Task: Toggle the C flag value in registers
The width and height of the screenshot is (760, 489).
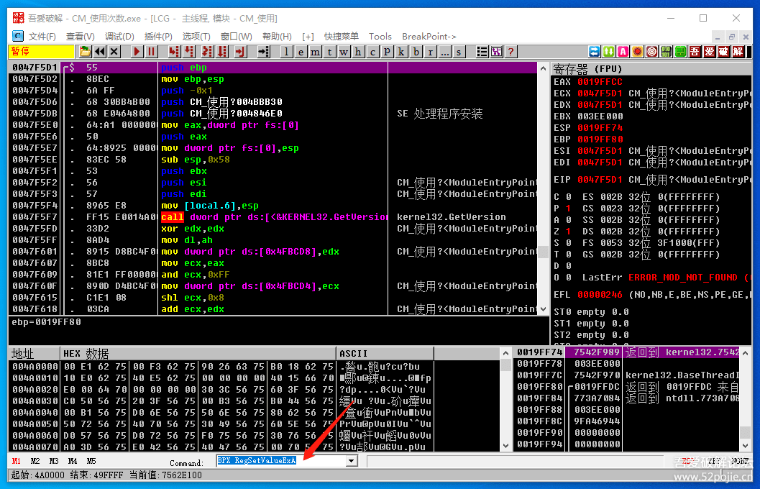Action: tap(568, 197)
